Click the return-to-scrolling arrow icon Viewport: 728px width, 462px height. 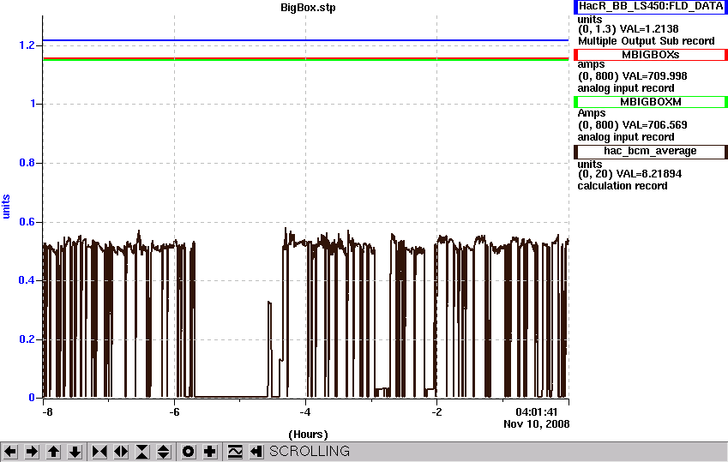(256, 452)
